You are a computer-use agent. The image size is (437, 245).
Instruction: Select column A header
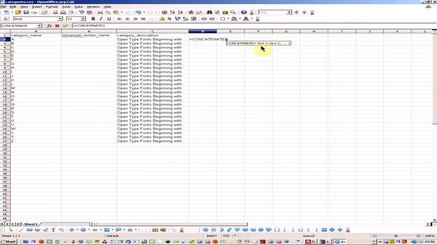tap(36, 31)
